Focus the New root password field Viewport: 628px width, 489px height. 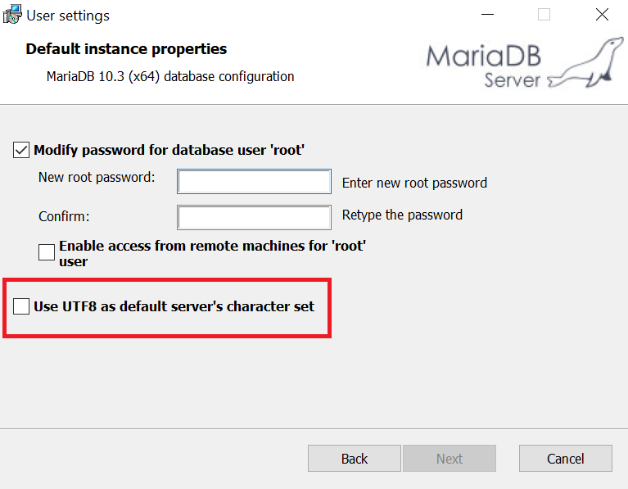pyautogui.click(x=254, y=182)
